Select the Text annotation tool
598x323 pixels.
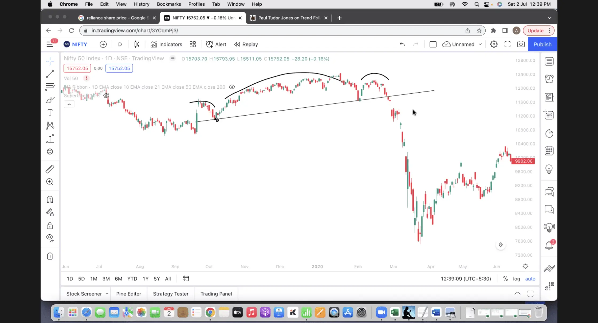[50, 113]
